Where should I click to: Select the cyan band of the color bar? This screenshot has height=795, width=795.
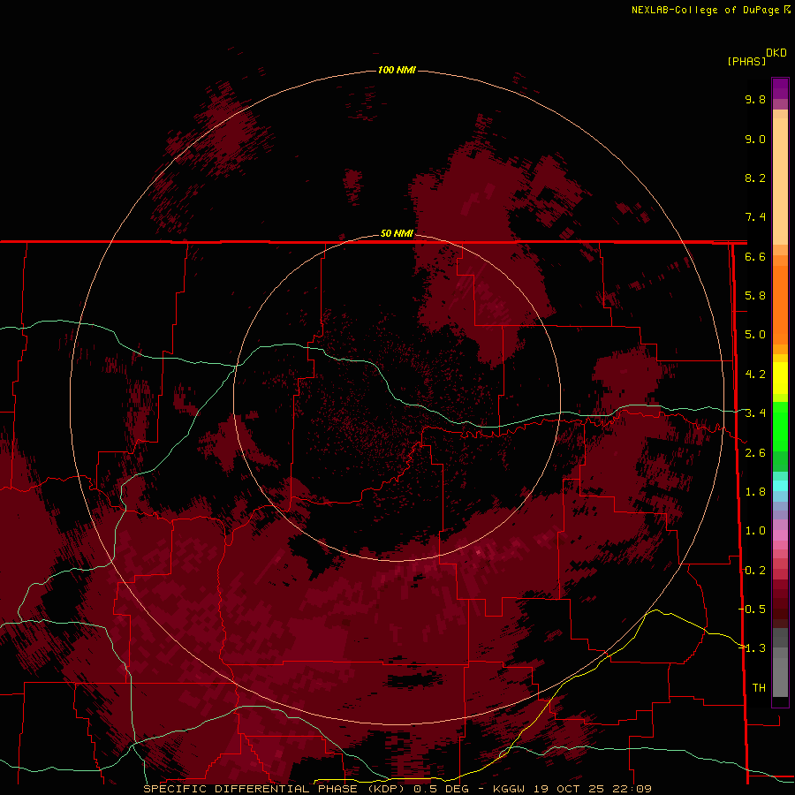tap(780, 486)
